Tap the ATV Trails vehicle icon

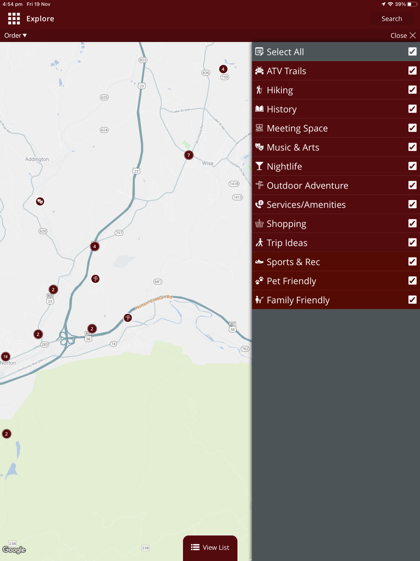260,71
